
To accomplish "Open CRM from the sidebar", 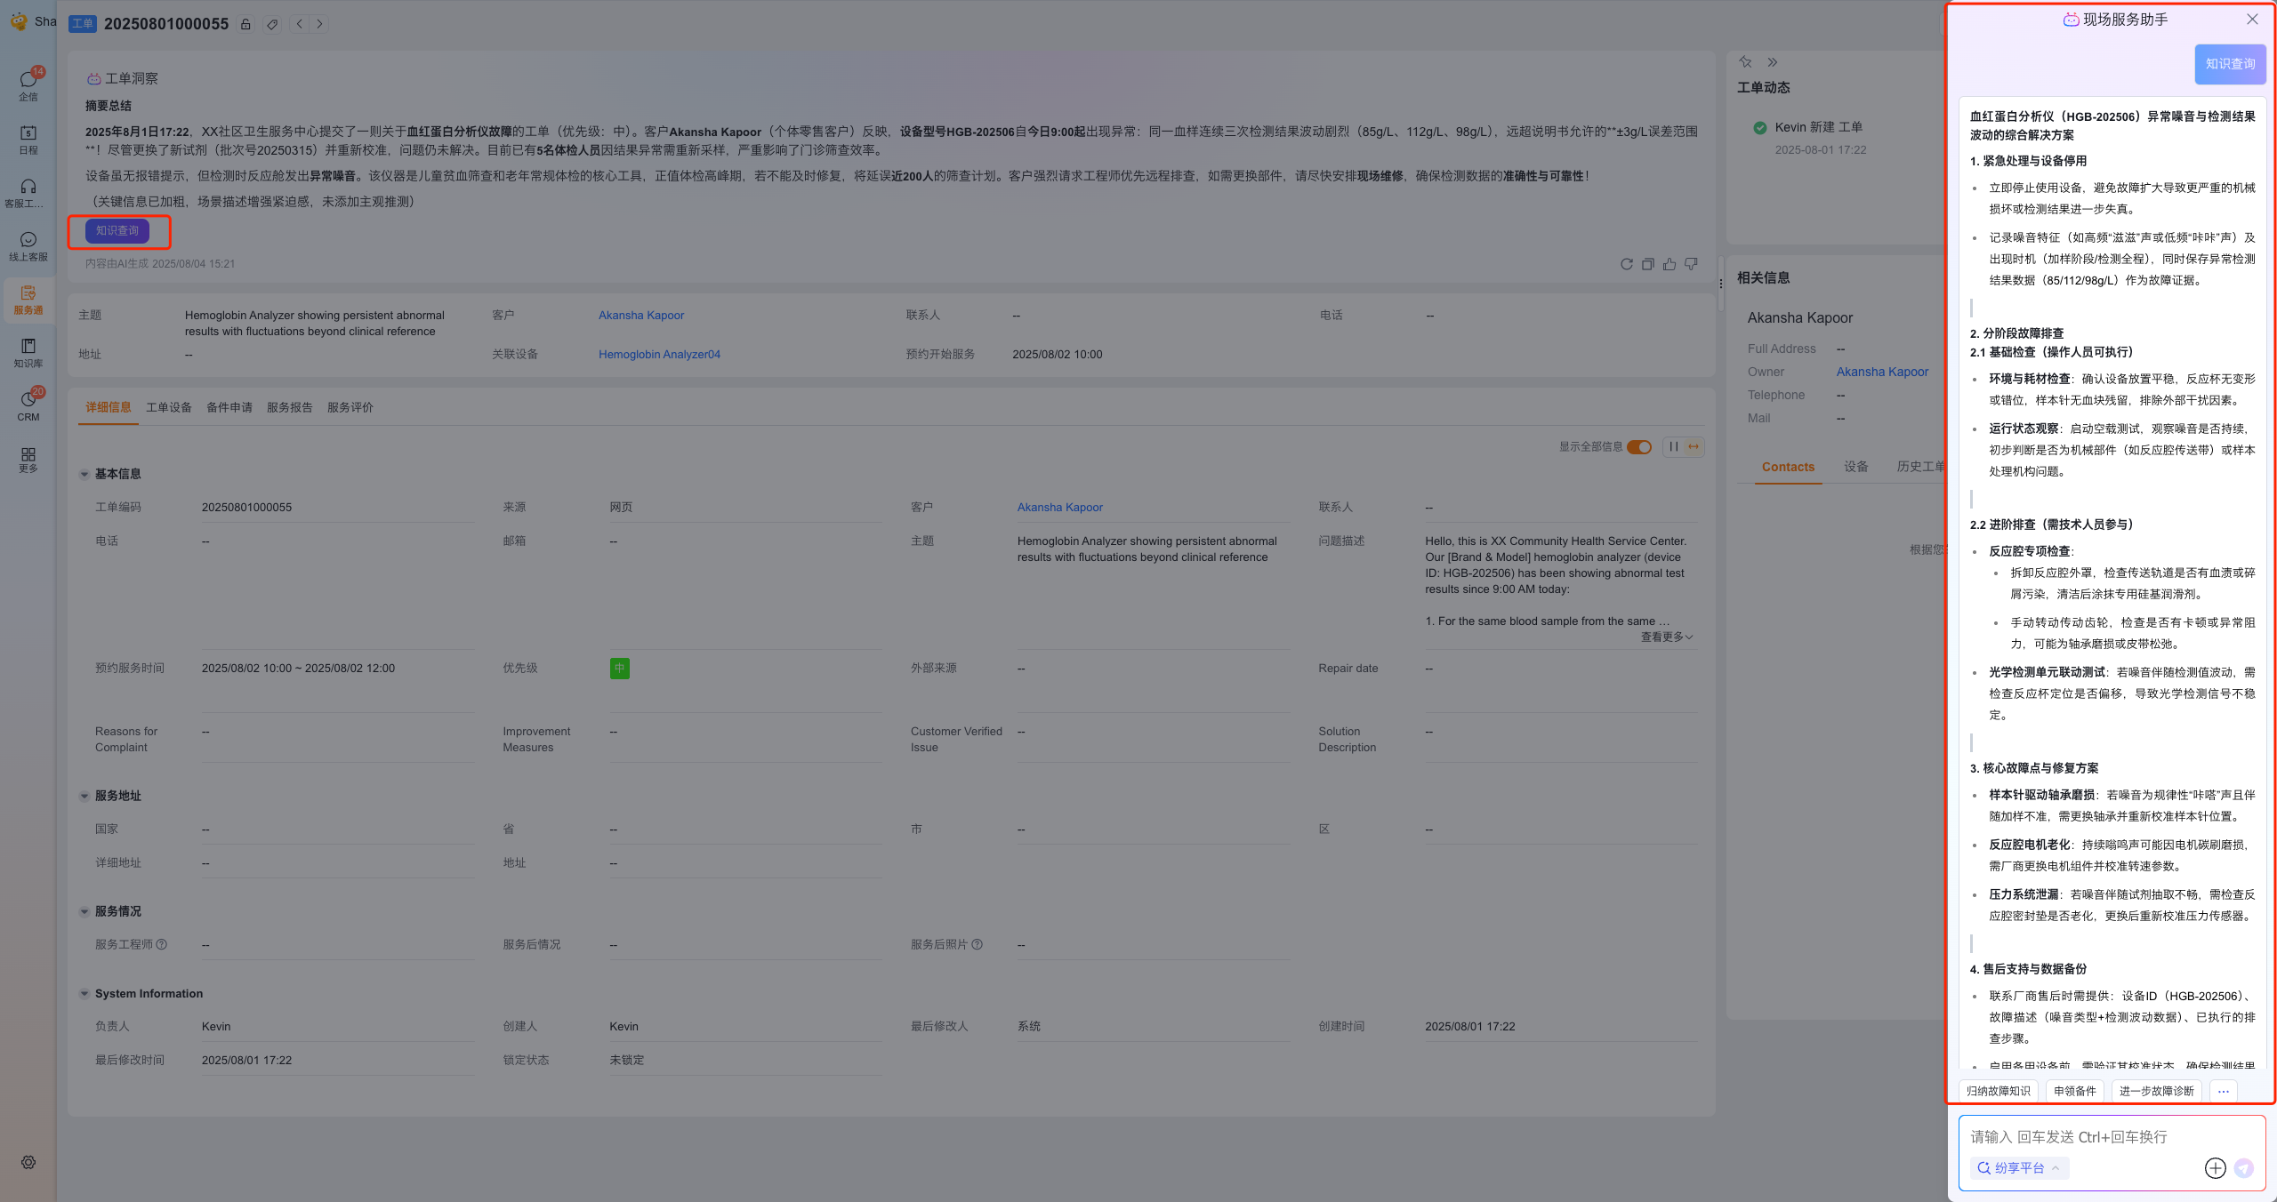I will [x=28, y=405].
